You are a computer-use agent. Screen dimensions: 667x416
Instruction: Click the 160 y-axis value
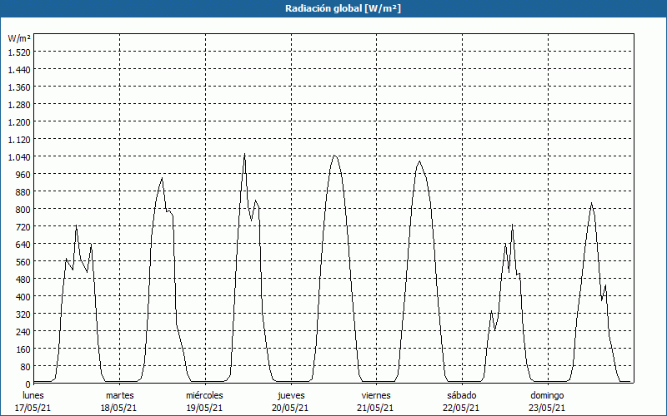(23, 349)
